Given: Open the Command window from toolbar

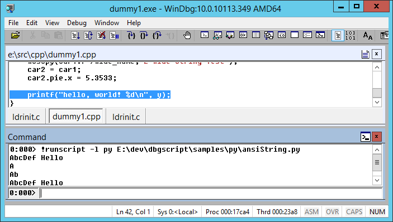Looking at the screenshot, I should tap(205, 35).
